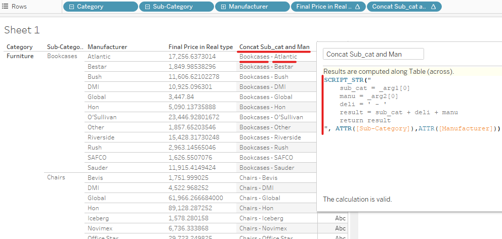Select the Sub-Category pill in Rows

[x=176, y=7]
